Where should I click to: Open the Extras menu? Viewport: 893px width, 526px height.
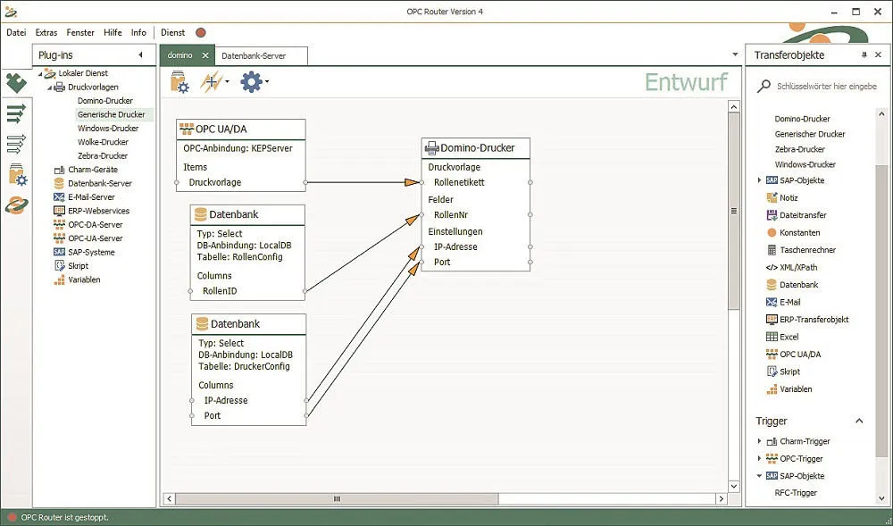[46, 33]
